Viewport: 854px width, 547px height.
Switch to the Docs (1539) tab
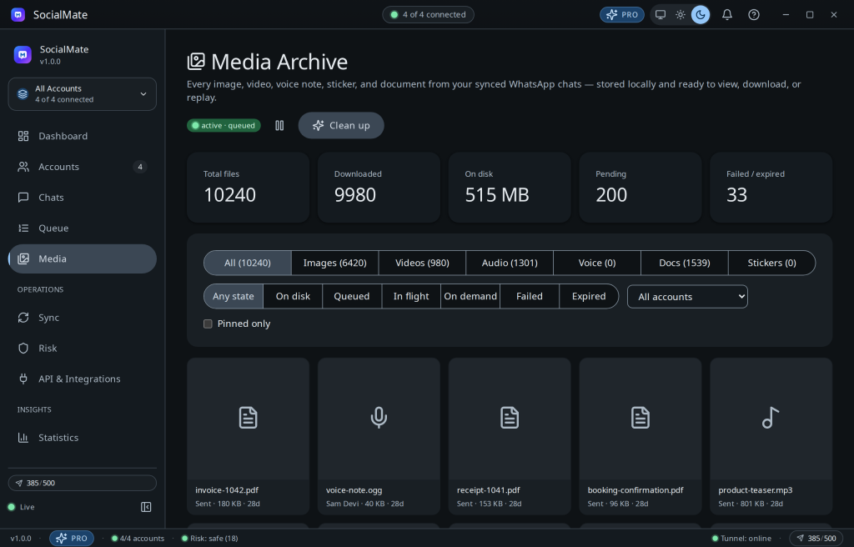click(x=685, y=263)
